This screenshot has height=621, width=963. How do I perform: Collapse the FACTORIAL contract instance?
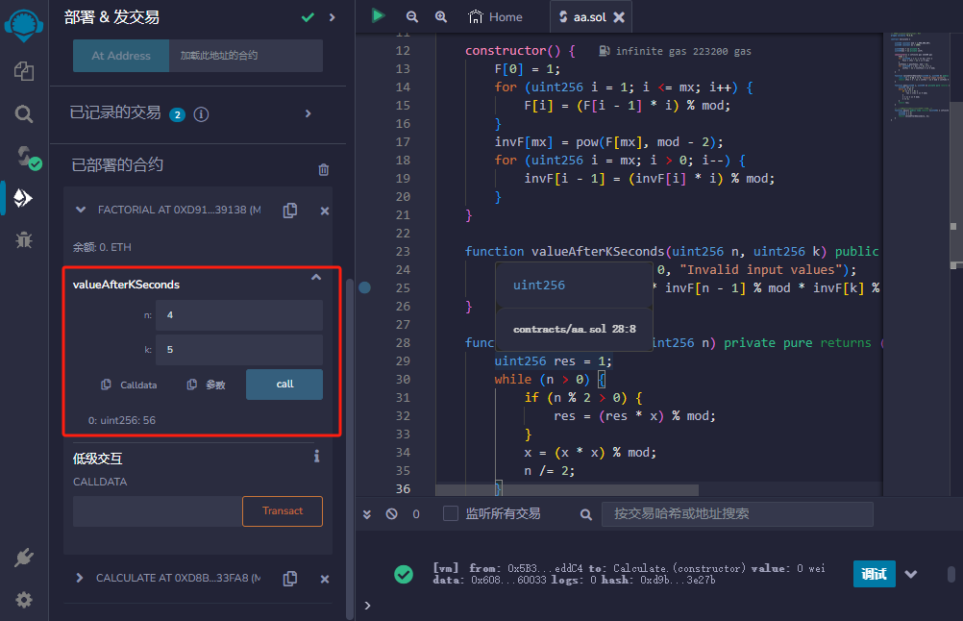pos(81,211)
